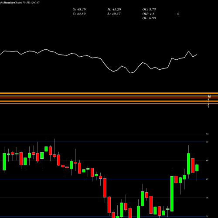Click the 'OC: 3.73' value
The width and height of the screenshot is (218, 218).
click(149, 10)
